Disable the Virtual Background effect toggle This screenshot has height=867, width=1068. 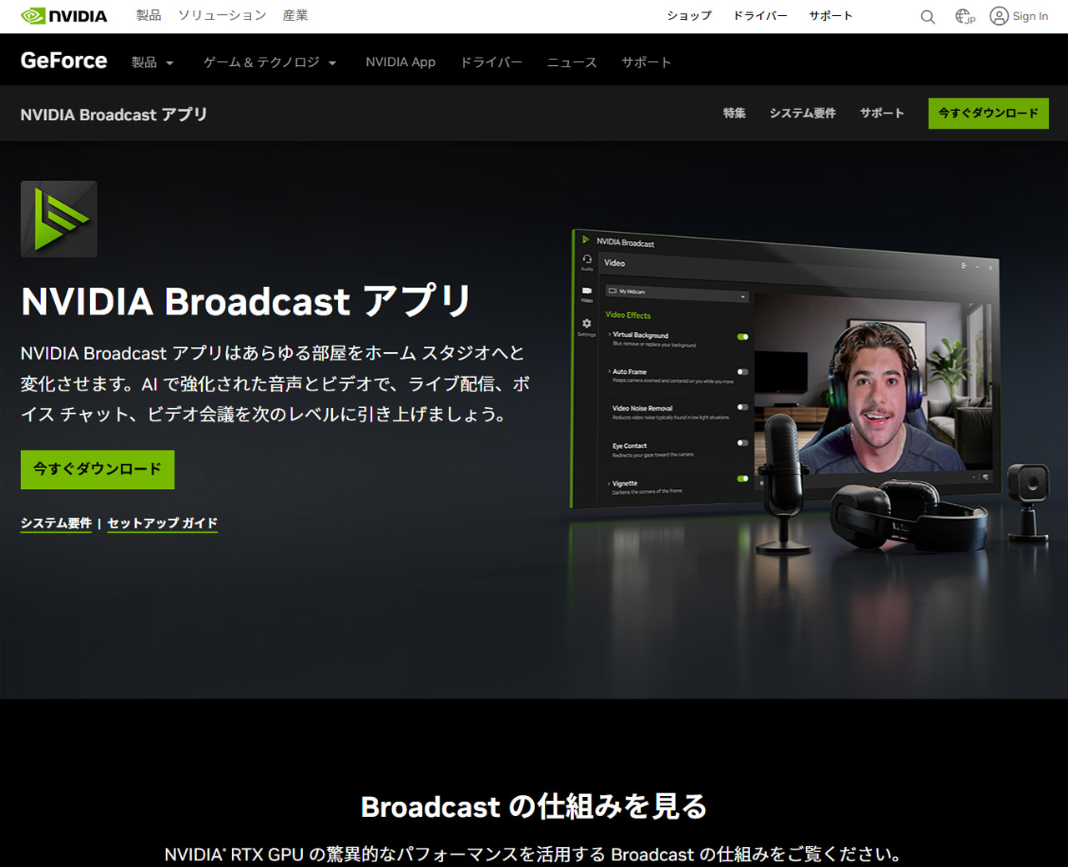pyautogui.click(x=743, y=336)
